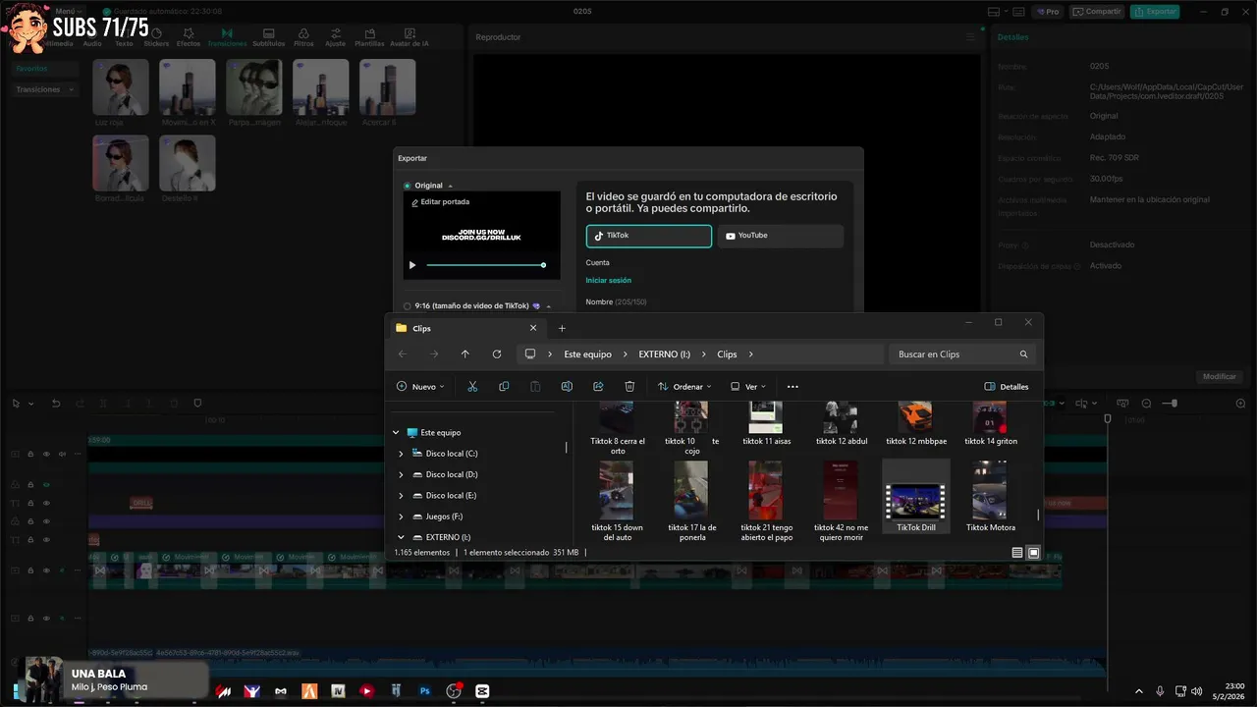Share to YouTube in export dialog

(781, 236)
